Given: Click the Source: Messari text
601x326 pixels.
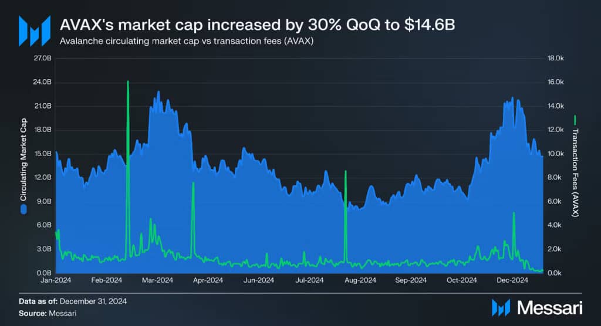Looking at the screenshot, I should (x=48, y=313).
